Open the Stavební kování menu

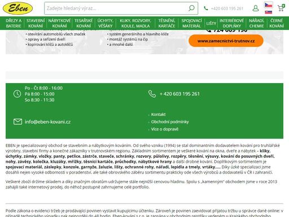(36, 23)
